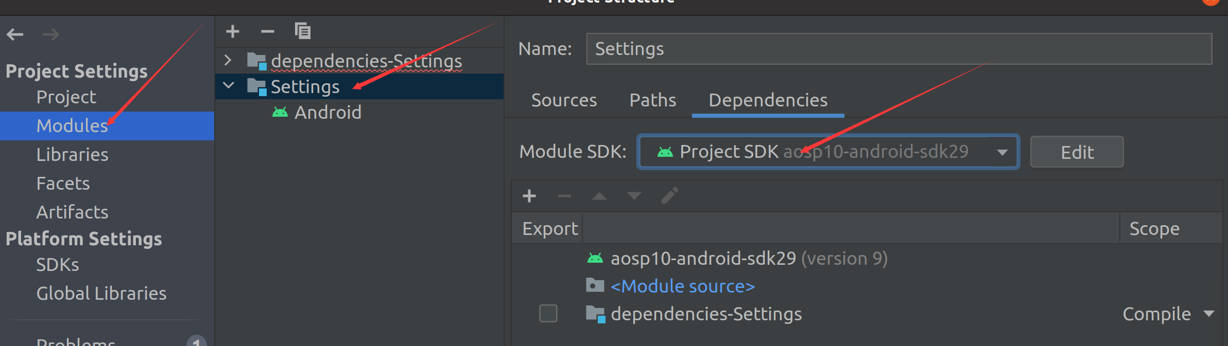Click the module Name input field
1228x346 pixels.
(898, 49)
